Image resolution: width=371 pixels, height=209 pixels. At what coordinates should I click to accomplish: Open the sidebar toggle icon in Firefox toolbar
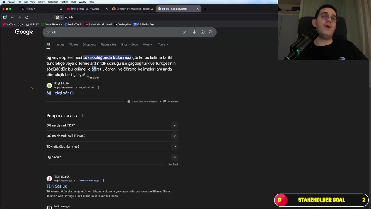[5, 17]
